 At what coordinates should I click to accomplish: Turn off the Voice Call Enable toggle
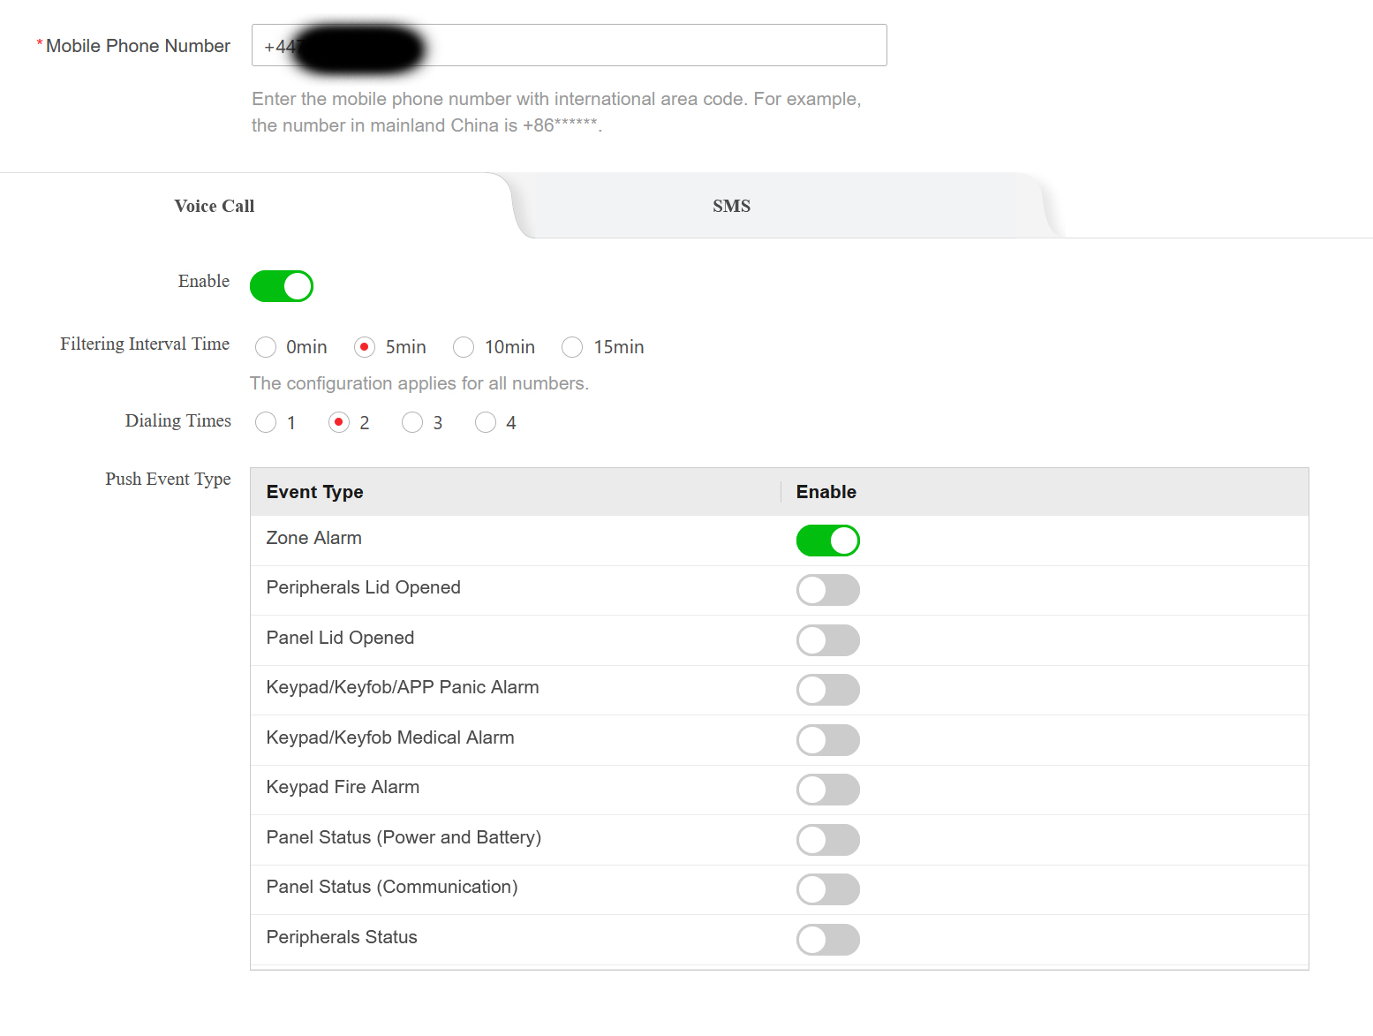tap(282, 286)
